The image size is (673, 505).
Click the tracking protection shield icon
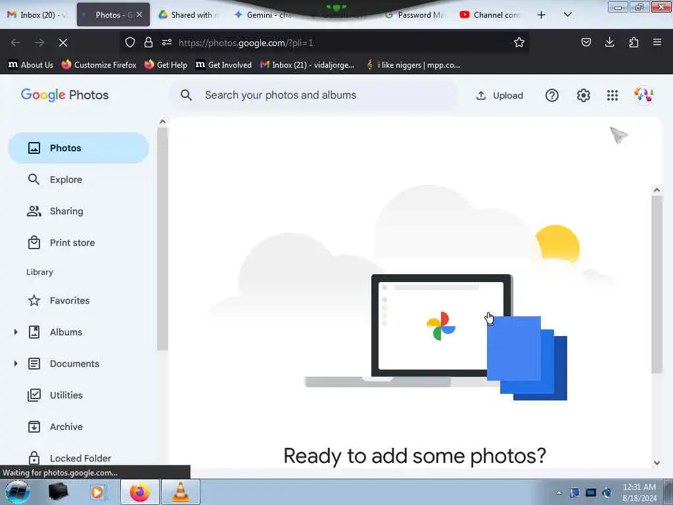click(130, 43)
